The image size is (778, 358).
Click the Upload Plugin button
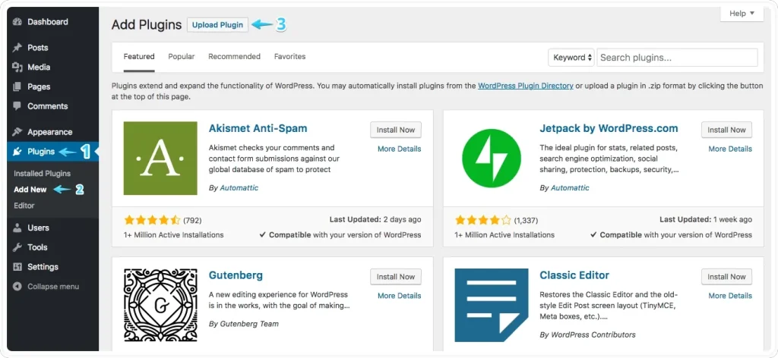[217, 25]
